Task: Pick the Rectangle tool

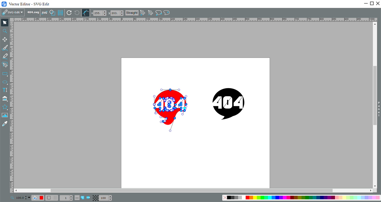Action: pos(5,74)
